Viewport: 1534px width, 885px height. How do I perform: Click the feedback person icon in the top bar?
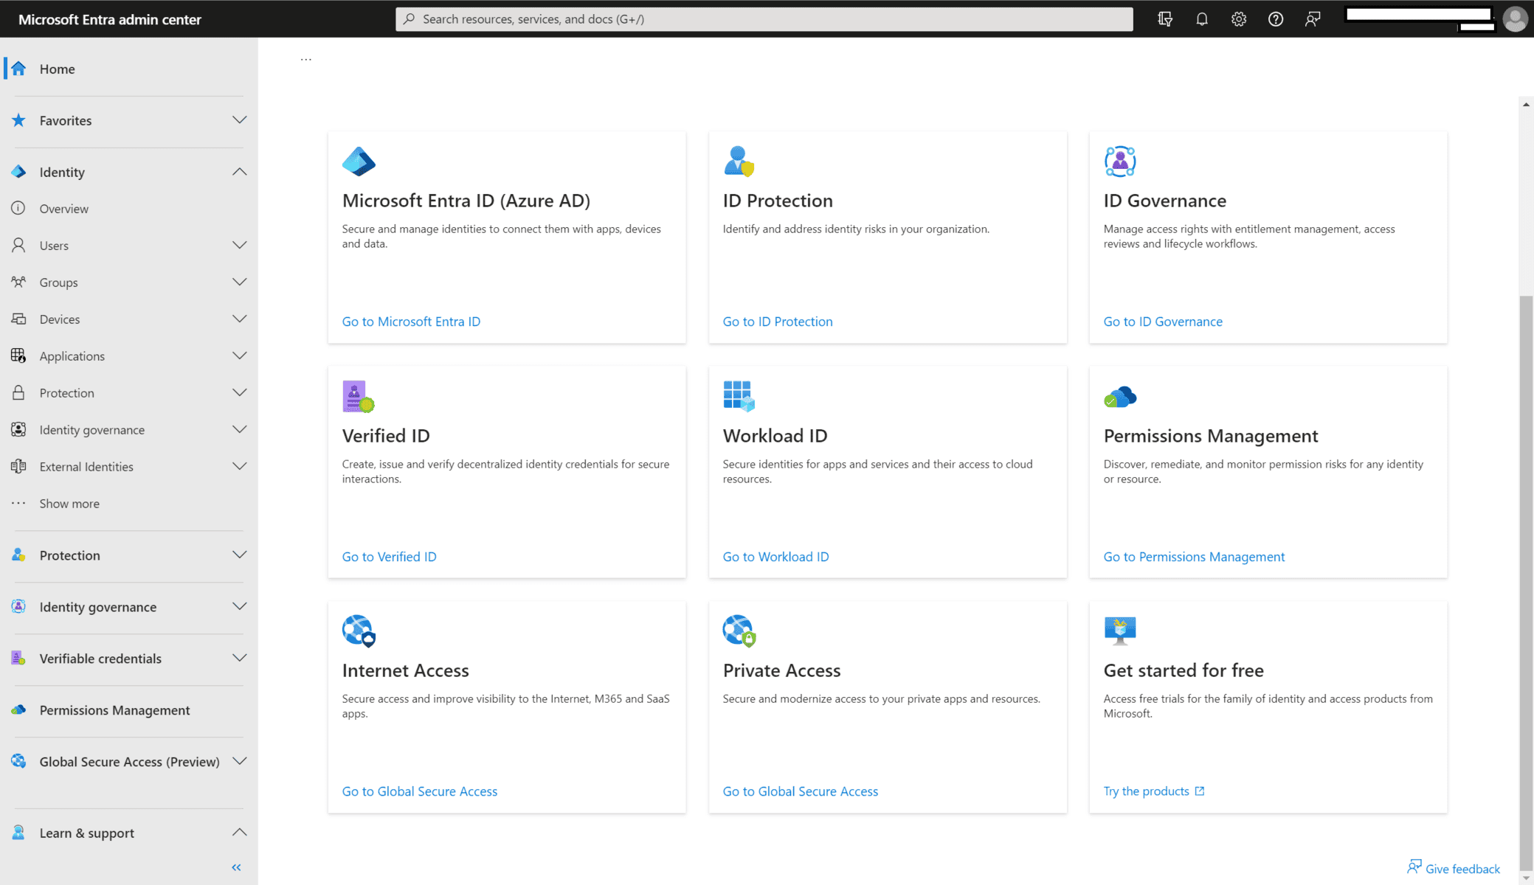click(x=1313, y=19)
